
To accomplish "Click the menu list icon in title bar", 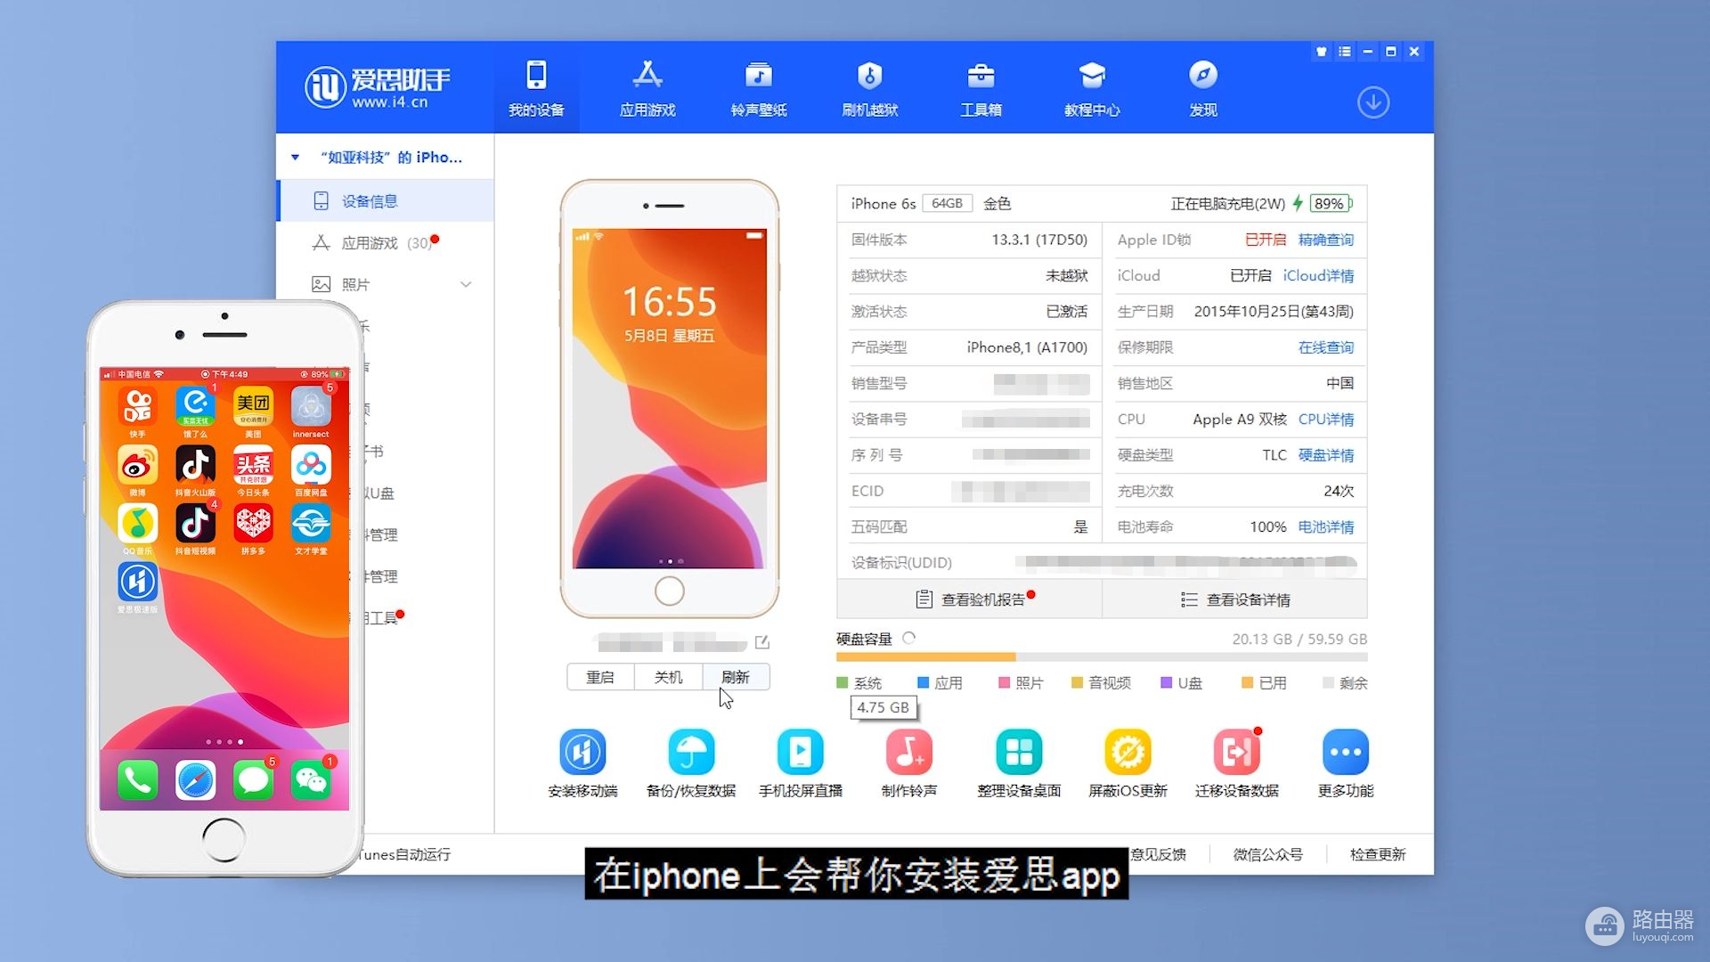I will point(1345,52).
